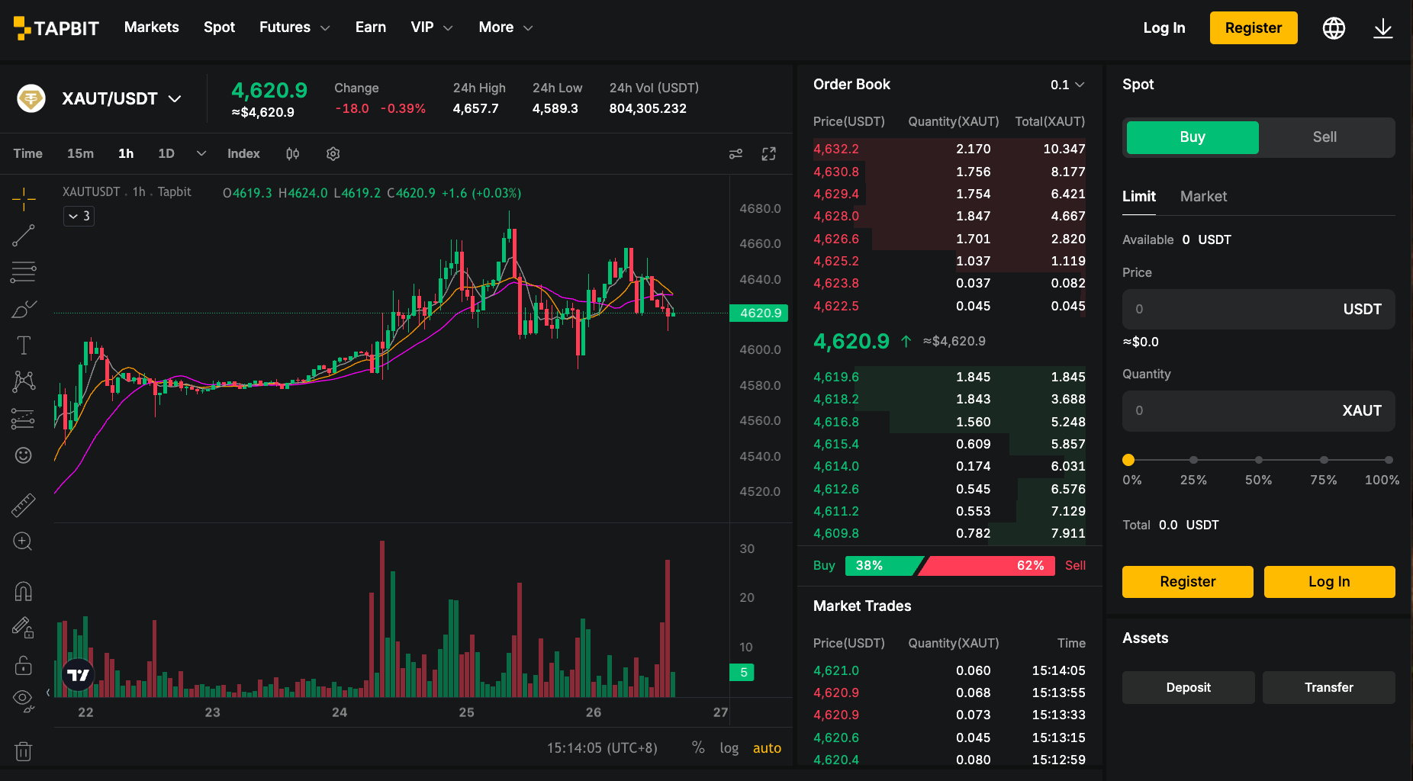Expand more time interval options
Screen dimensions: 1413x781
201,153
